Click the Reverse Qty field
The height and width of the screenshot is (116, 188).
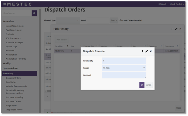point(124,61)
